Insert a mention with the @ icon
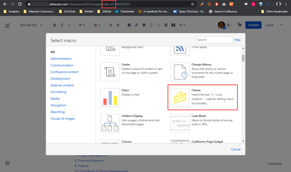 (x=151, y=25)
